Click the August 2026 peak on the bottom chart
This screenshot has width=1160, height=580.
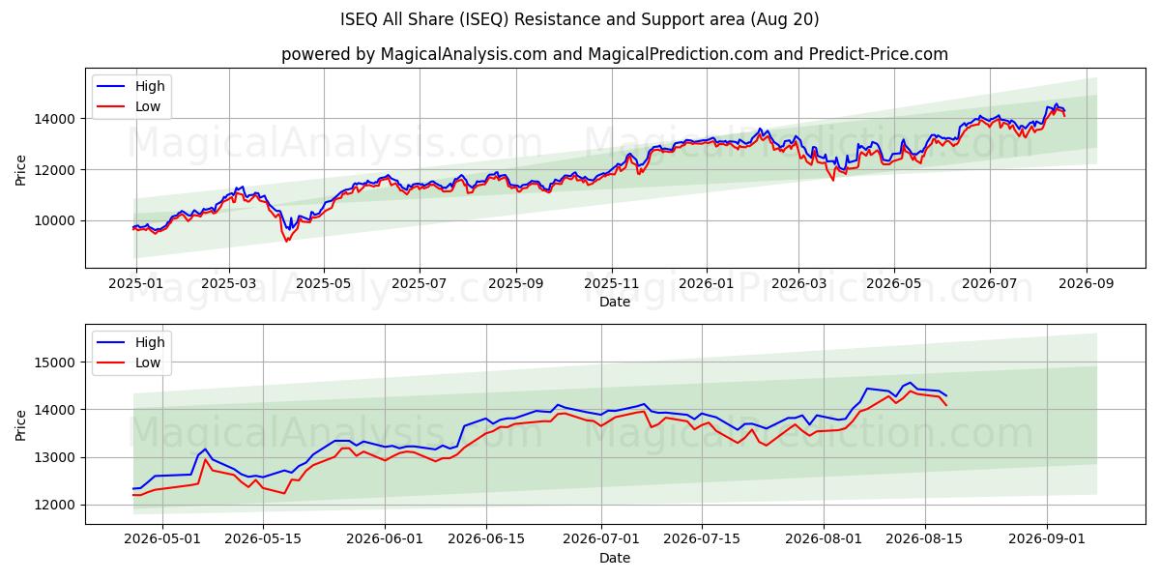(909, 383)
